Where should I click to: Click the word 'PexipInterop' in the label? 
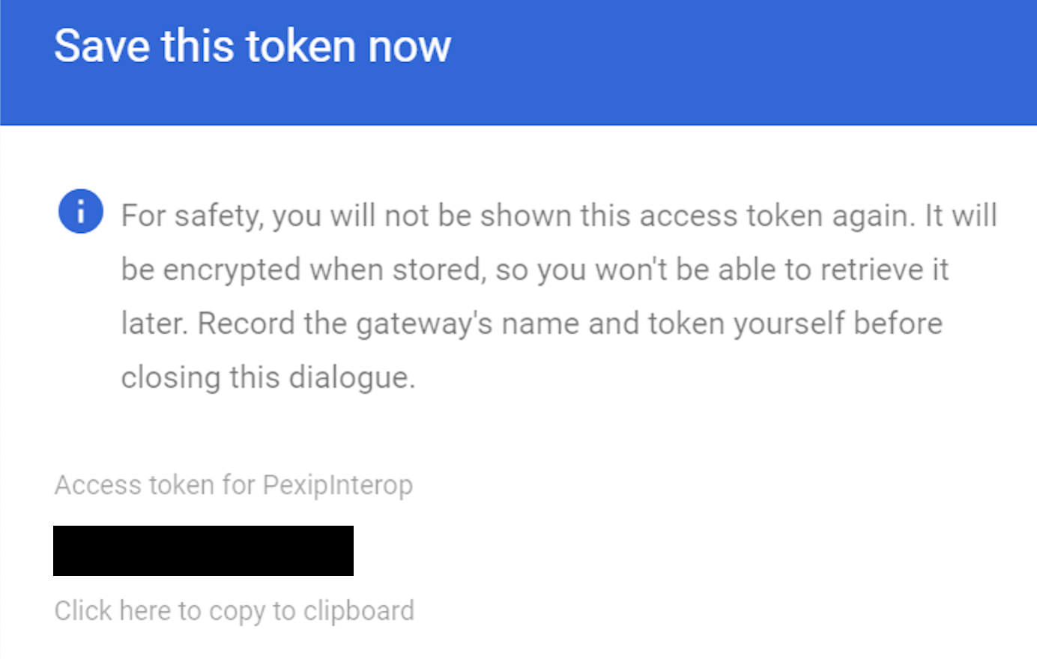338,485
